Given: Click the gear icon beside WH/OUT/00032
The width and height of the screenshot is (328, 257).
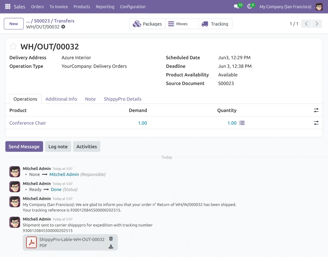Looking at the screenshot, I should (63, 27).
